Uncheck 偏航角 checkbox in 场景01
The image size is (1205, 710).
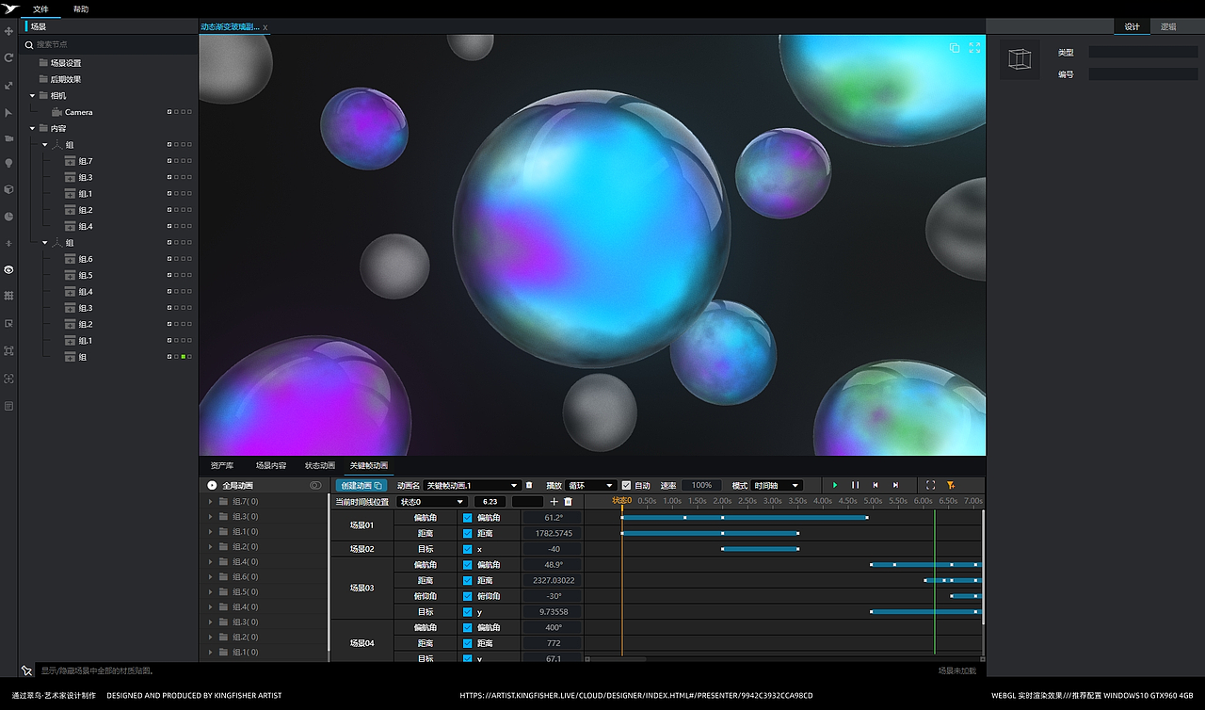tap(468, 517)
